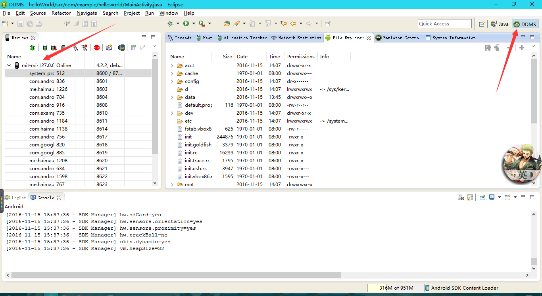
Task: Dump the UI hierarchy view
Action: 121,48
